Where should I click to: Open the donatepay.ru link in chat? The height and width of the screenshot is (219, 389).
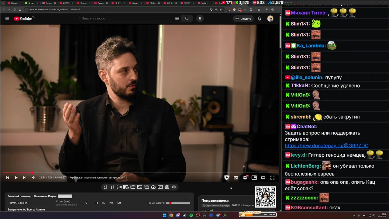click(x=326, y=146)
